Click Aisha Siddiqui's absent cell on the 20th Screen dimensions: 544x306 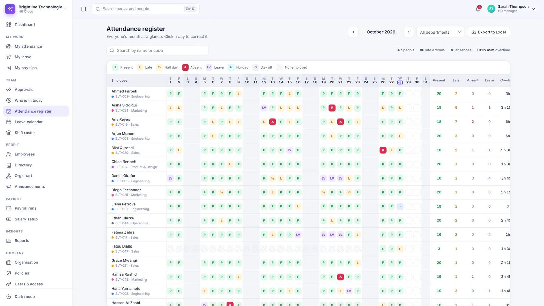332,108
